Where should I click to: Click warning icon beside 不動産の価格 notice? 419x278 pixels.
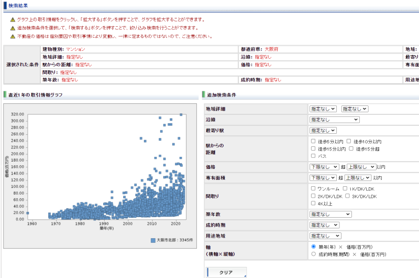point(13,36)
